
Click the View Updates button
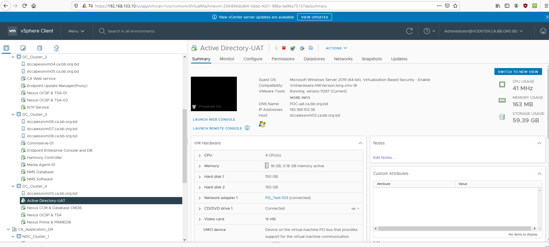coord(314,17)
